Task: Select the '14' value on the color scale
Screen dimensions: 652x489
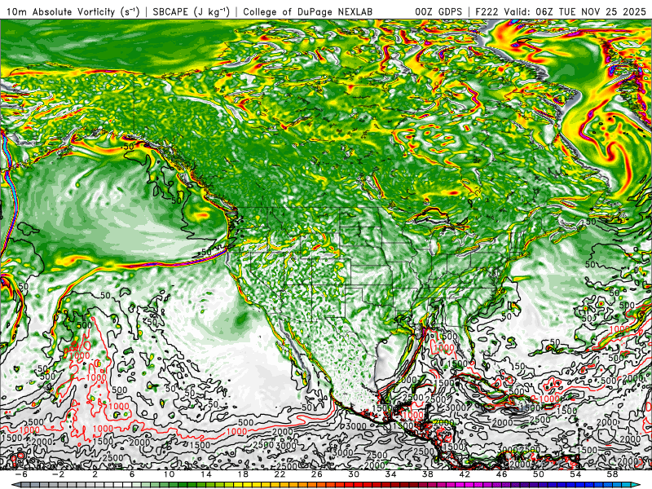Action: (206, 474)
